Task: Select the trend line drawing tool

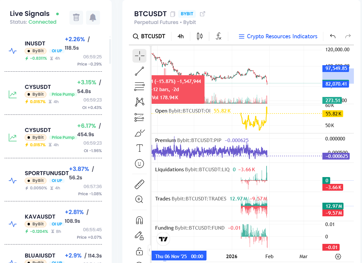Action: coord(140,71)
